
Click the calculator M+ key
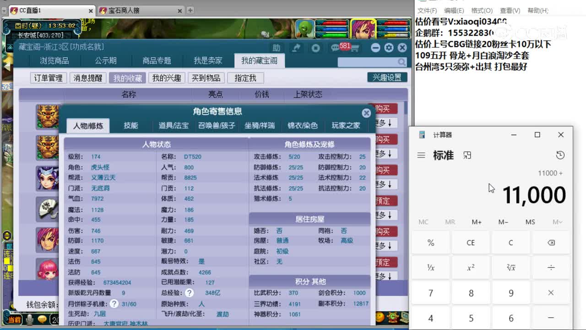pyautogui.click(x=477, y=222)
